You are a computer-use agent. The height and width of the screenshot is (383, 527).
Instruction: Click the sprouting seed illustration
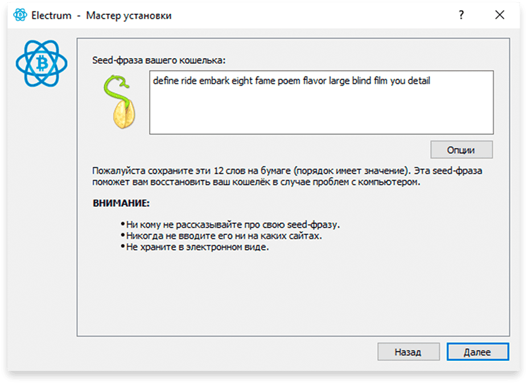click(x=120, y=102)
